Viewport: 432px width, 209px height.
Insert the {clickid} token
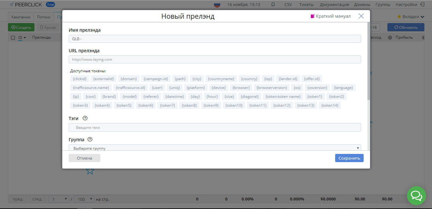[79, 79]
